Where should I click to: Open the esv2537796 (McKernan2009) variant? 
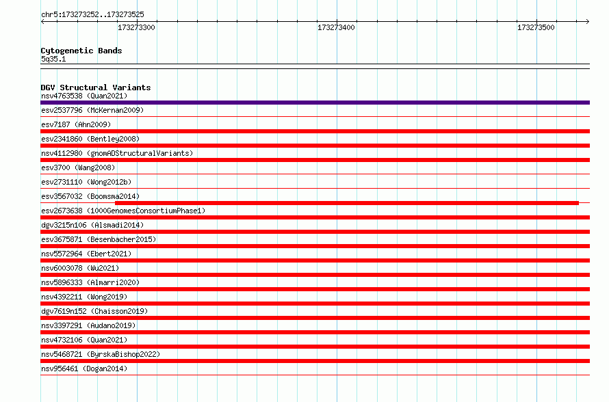pyautogui.click(x=92, y=110)
